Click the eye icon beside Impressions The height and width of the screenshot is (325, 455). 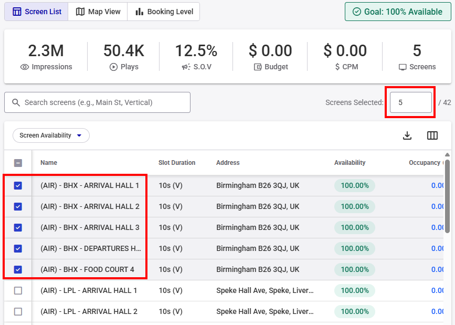click(x=24, y=67)
